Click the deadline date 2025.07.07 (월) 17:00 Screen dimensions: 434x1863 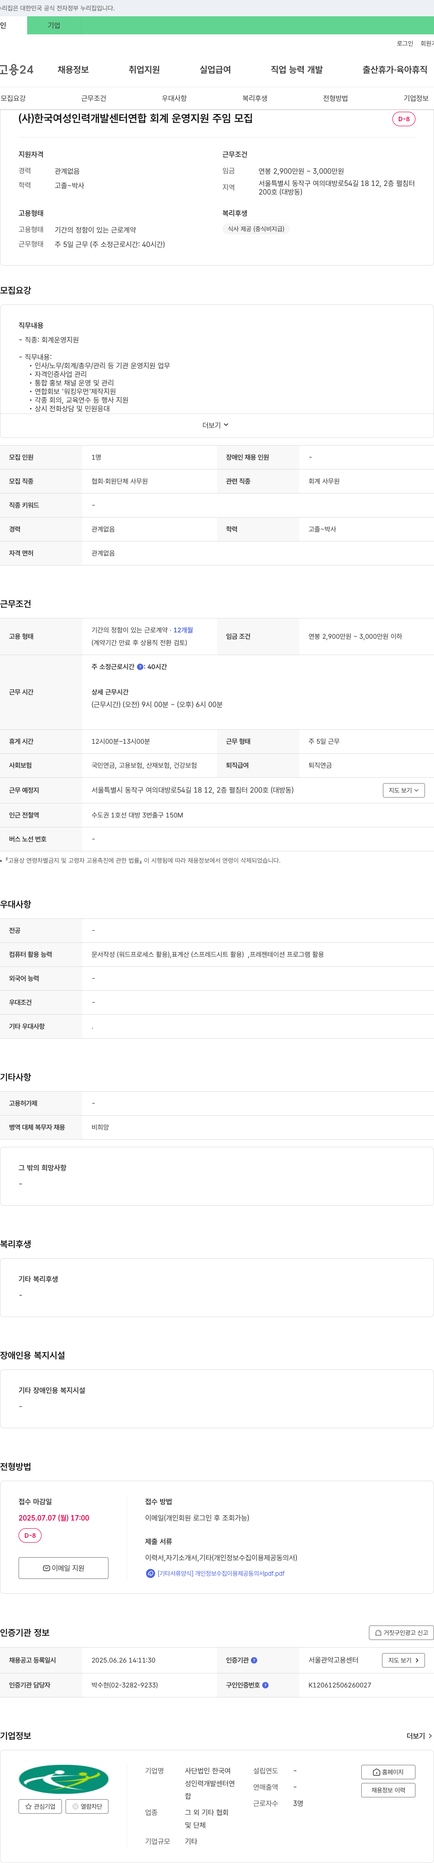point(53,1518)
